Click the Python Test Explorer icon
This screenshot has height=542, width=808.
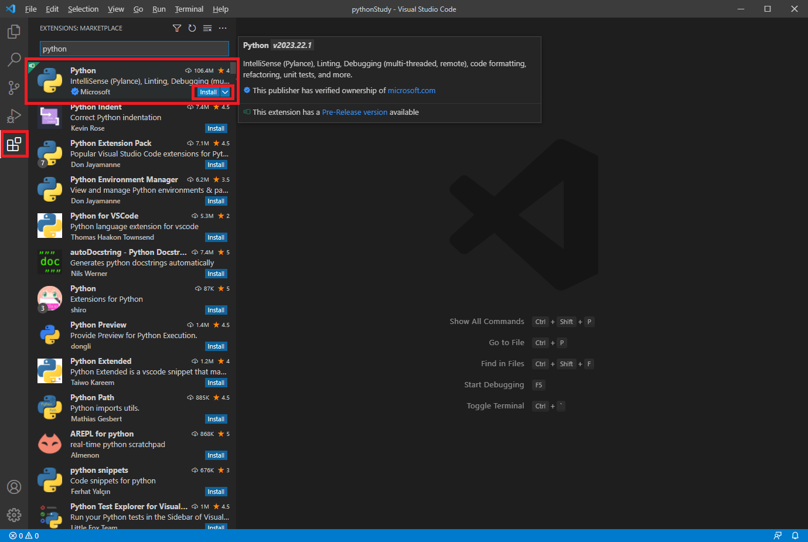click(x=50, y=516)
